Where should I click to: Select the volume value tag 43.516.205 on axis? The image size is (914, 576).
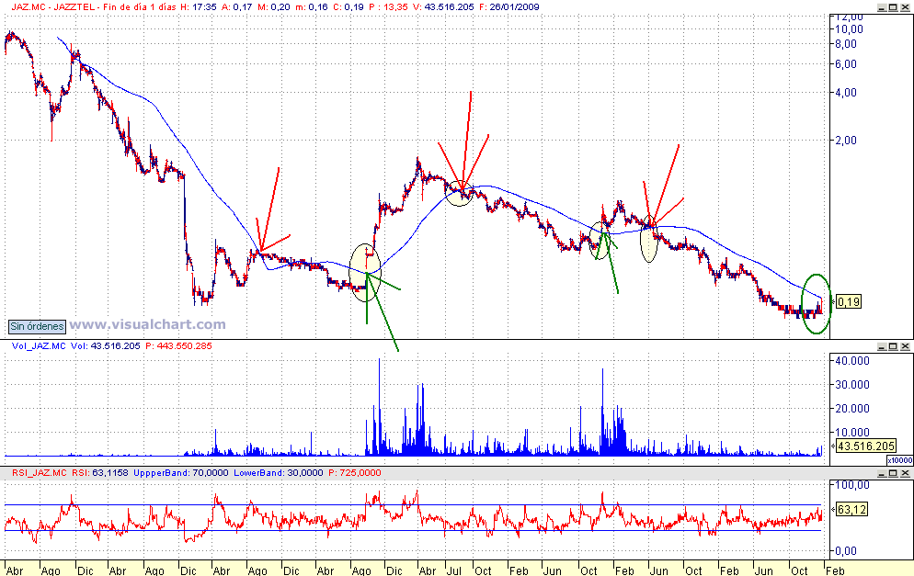click(865, 446)
